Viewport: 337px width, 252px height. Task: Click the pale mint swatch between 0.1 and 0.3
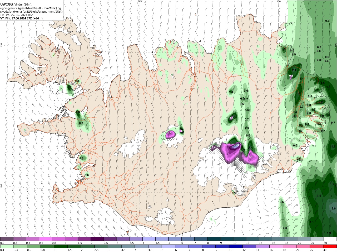click(x=7, y=246)
